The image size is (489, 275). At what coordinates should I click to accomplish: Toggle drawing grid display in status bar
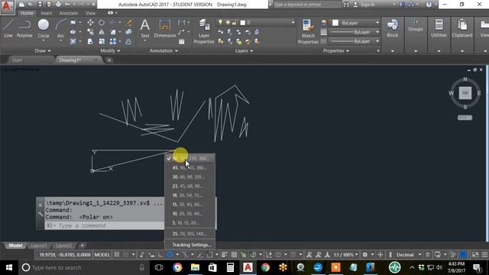(x=116, y=254)
